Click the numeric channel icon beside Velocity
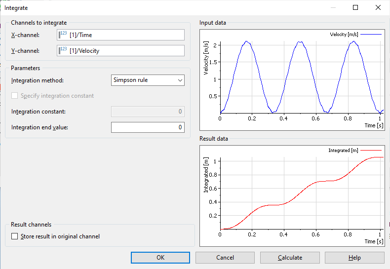 coord(63,50)
